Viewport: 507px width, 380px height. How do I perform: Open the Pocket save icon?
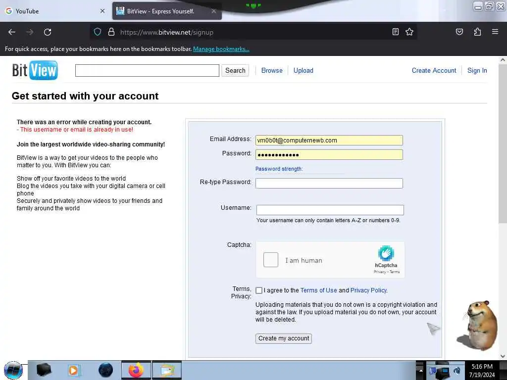click(x=459, y=32)
